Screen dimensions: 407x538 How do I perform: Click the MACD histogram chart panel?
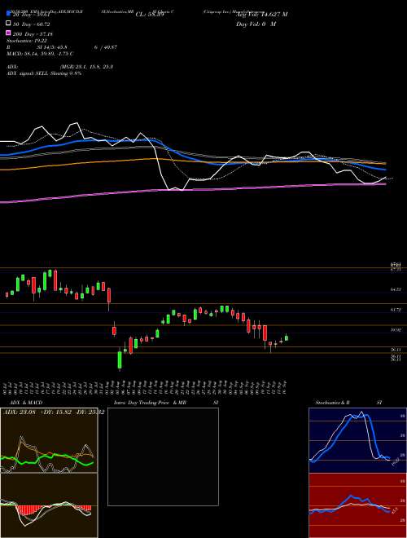49,505
